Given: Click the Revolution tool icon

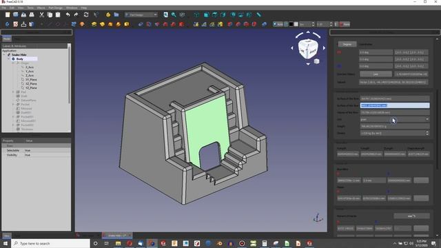Looking at the screenshot, I should [x=102, y=24].
